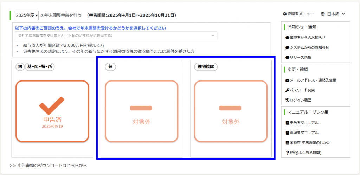The width and height of the screenshot is (360, 175).
Task: Click the book icon for 管理者マニュアル
Action: [287, 132]
